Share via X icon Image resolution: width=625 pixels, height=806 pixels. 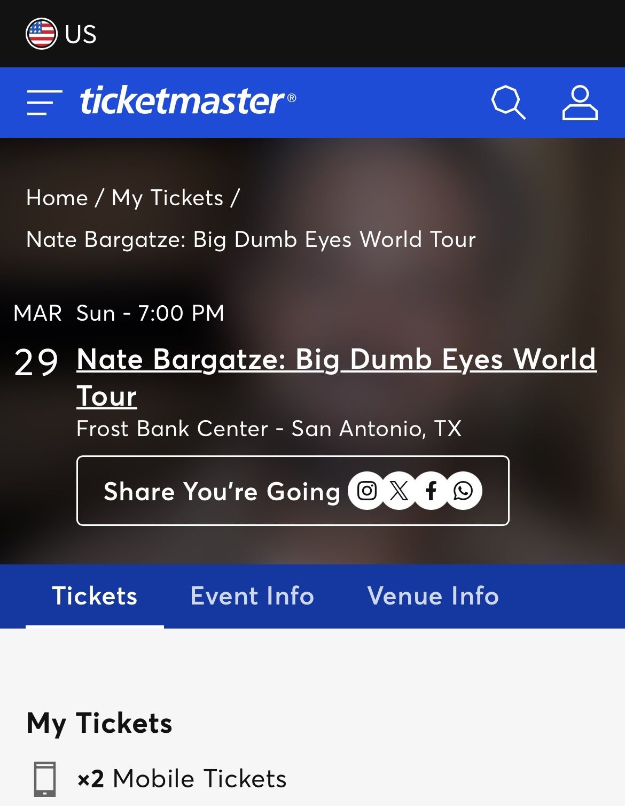tap(399, 491)
